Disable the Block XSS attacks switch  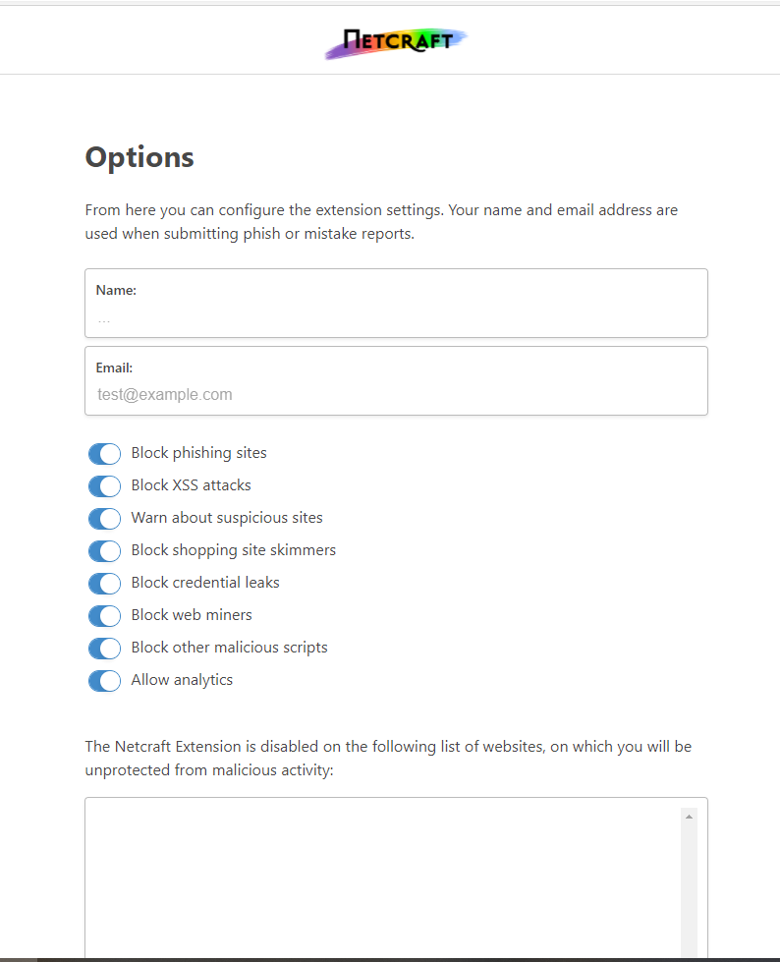[104, 485]
